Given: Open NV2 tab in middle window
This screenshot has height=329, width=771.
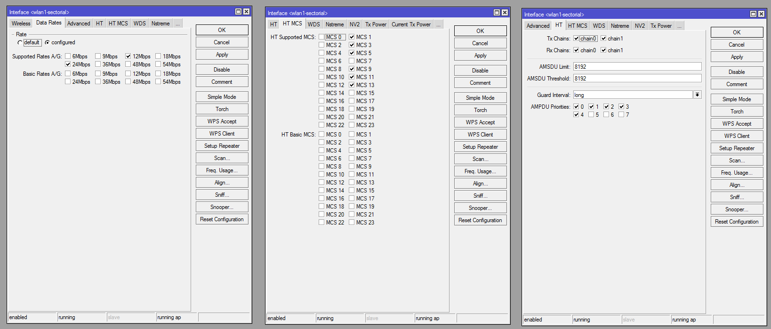Looking at the screenshot, I should (x=354, y=24).
